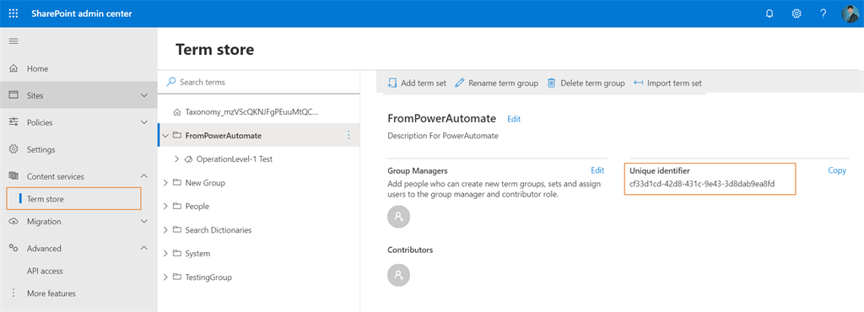Expand the Sites menu chevron
Image resolution: width=864 pixels, height=312 pixels.
coord(144,96)
